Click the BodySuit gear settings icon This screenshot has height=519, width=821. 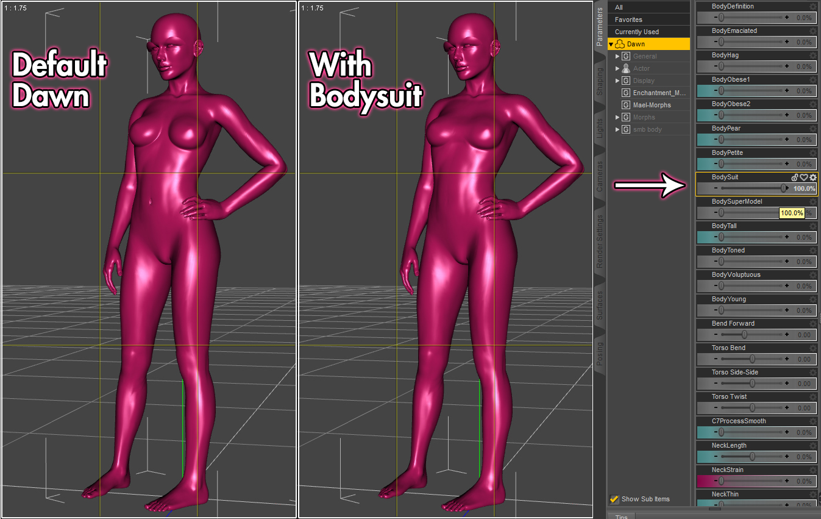click(x=812, y=177)
